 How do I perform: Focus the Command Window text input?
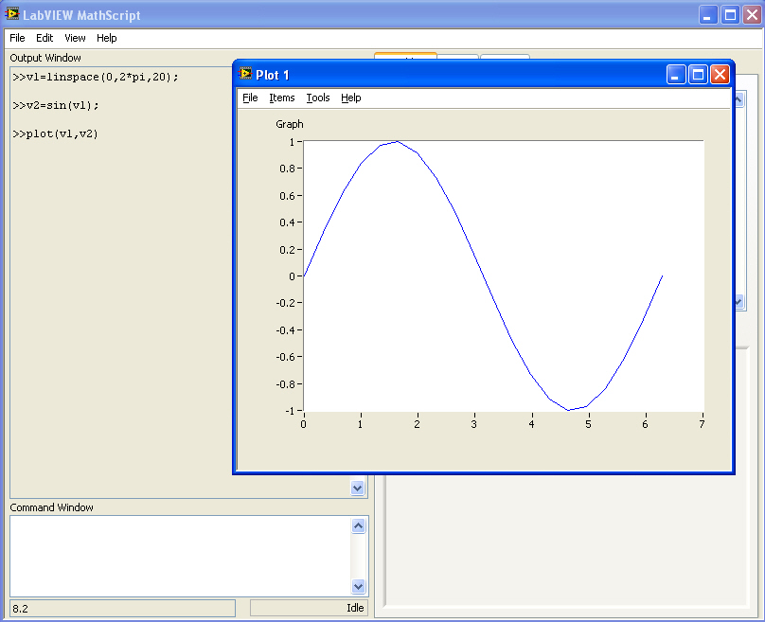point(180,556)
